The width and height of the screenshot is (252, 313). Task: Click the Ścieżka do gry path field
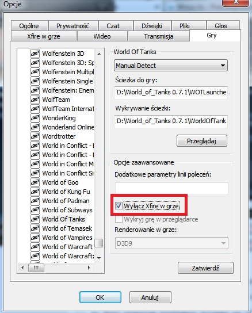tap(171, 92)
